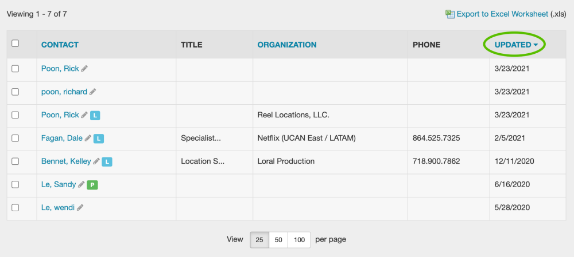The image size is (574, 257).
Task: Select the checkbox for Le, wendi row
Action: 15,207
